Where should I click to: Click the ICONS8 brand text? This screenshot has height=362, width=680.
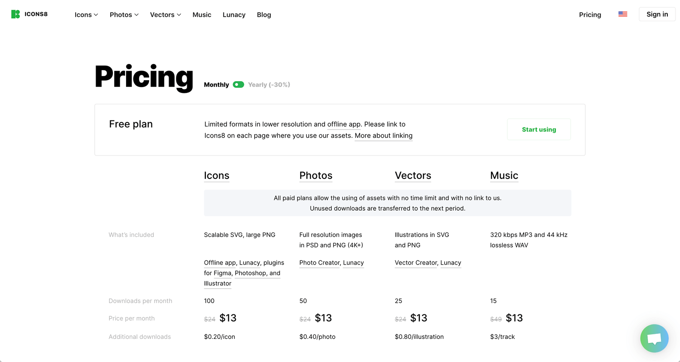click(36, 14)
